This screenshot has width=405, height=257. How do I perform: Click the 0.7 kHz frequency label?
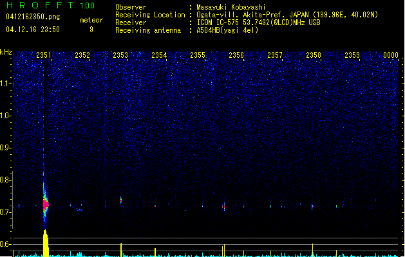(6, 212)
